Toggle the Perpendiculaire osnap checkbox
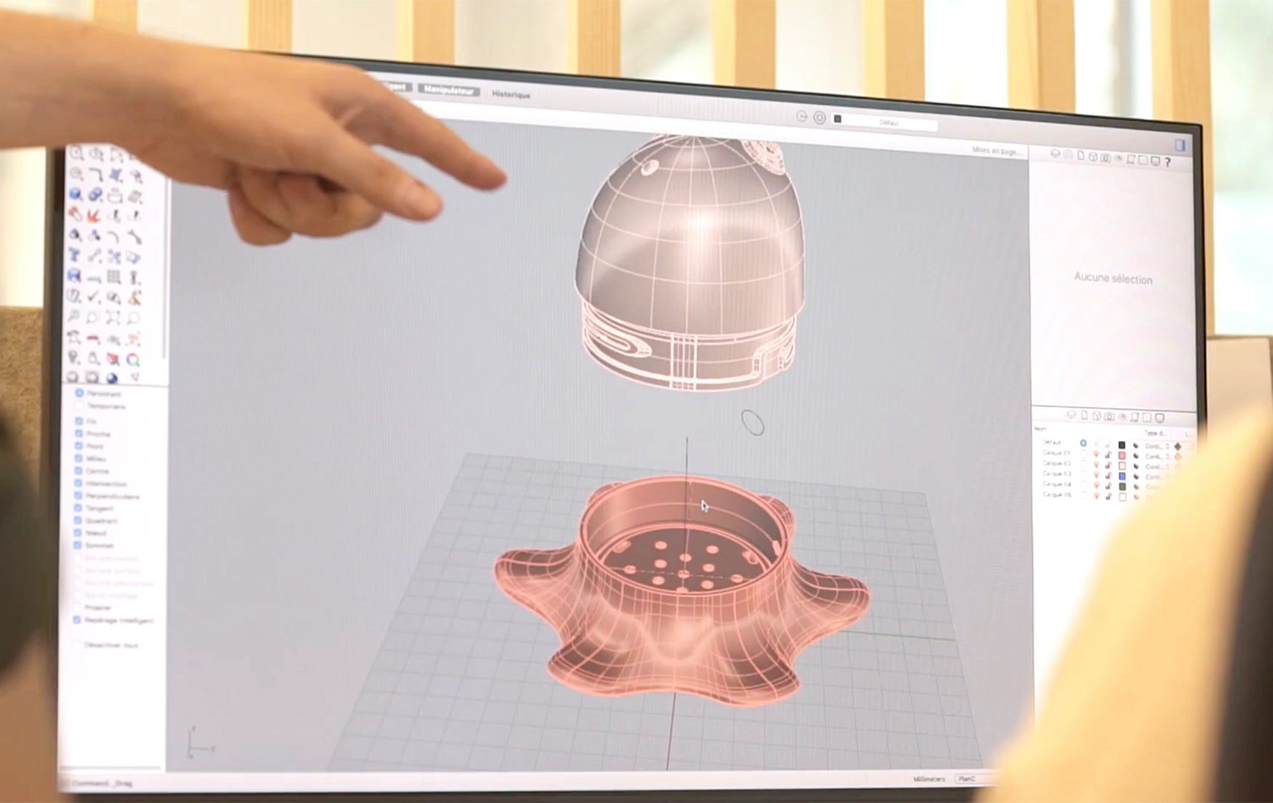Screen dimensions: 1273x803 pos(78,495)
